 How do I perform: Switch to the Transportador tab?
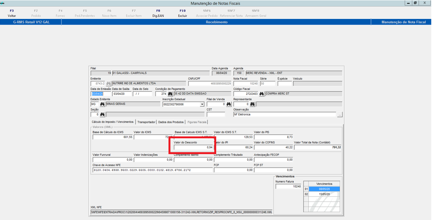pos(146,122)
